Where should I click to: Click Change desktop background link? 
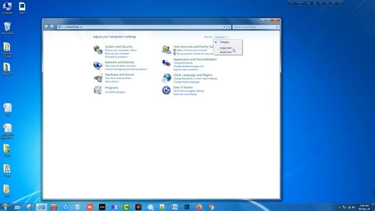(188, 66)
